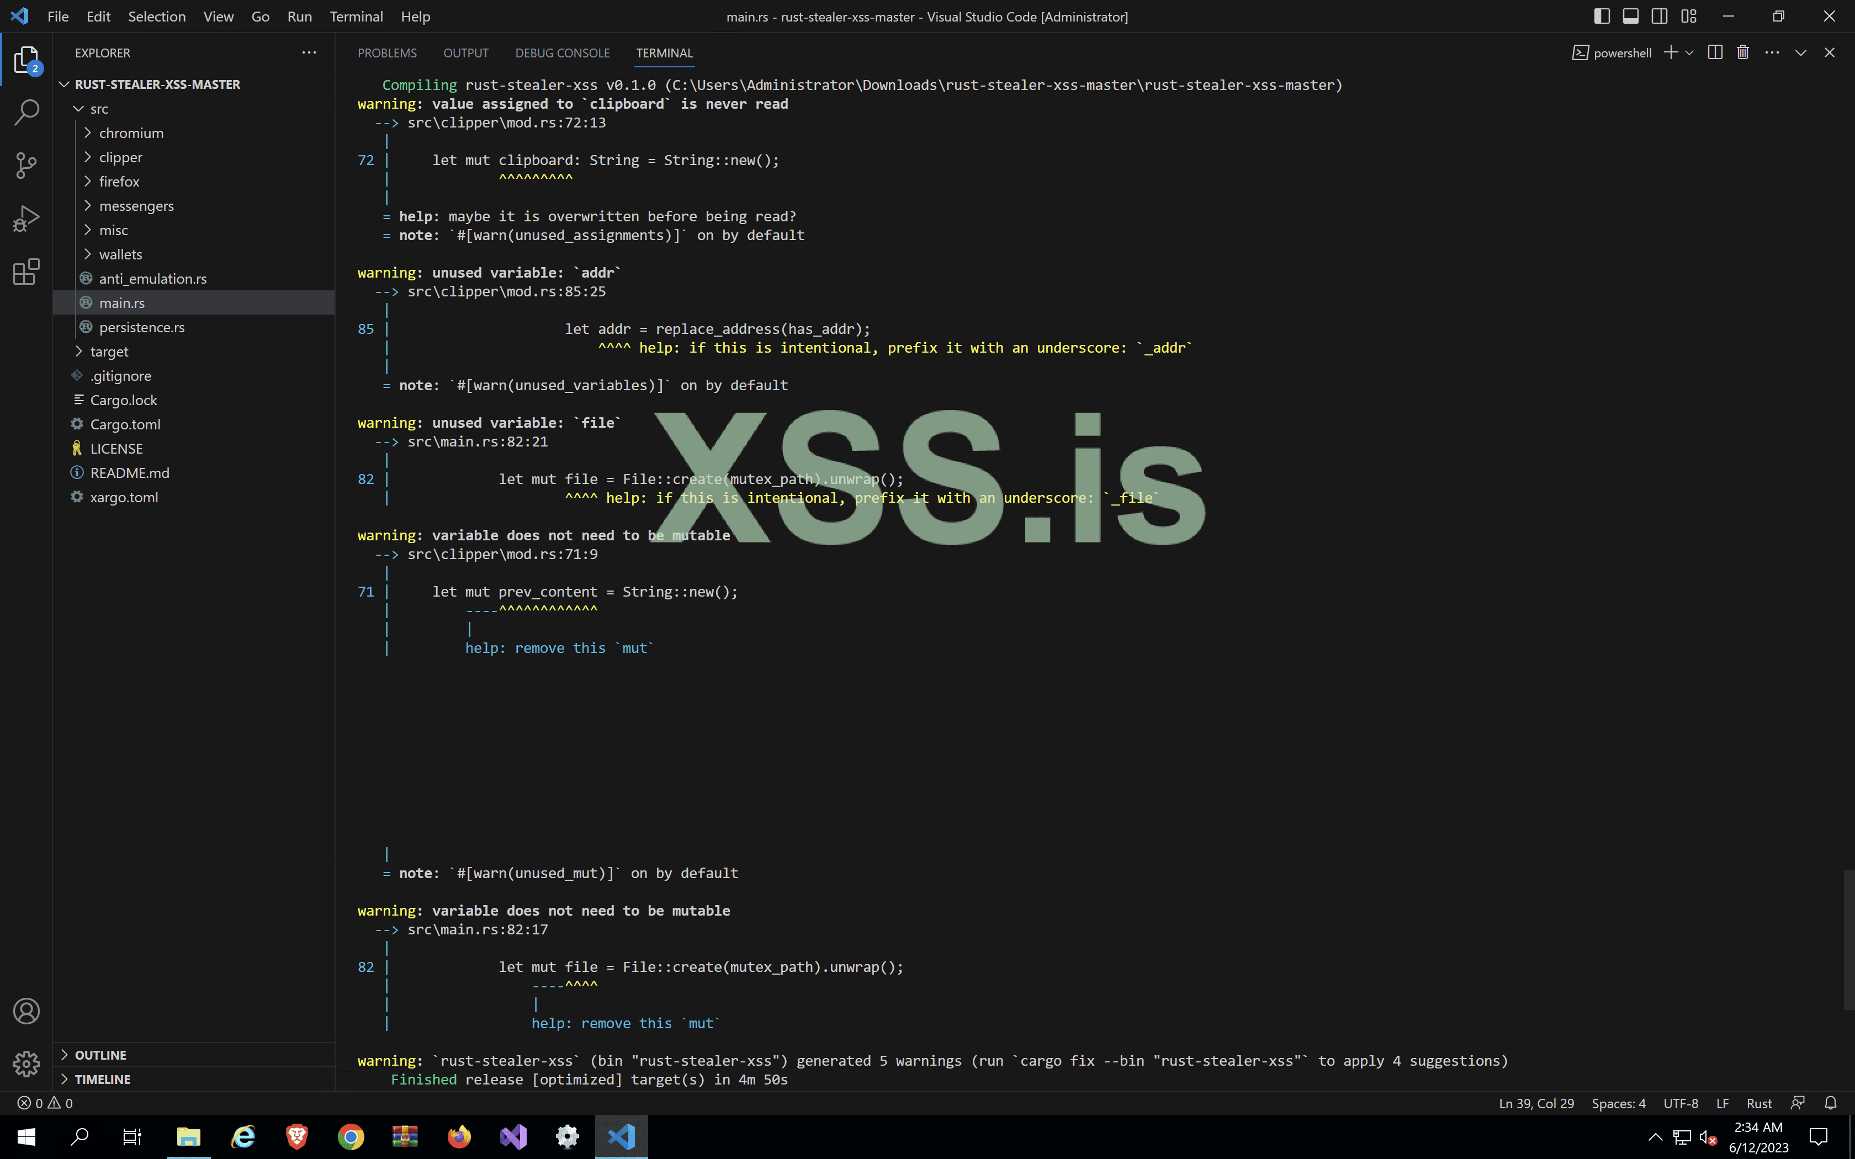Open the Manage gear menu
The image size is (1855, 1159).
coord(27,1064)
